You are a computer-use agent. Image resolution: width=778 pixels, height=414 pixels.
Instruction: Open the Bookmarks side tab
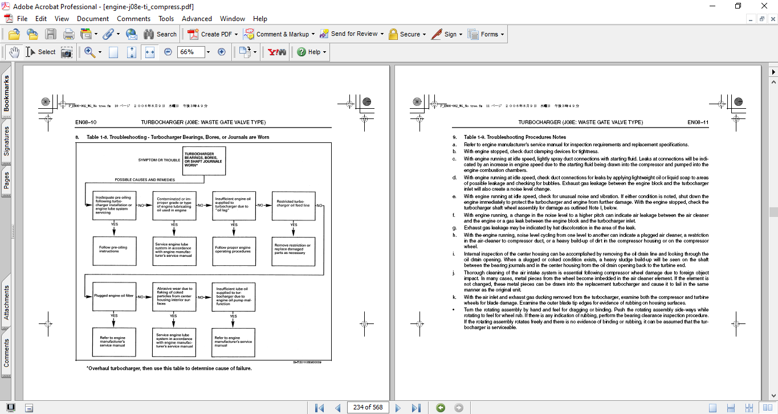(x=7, y=93)
